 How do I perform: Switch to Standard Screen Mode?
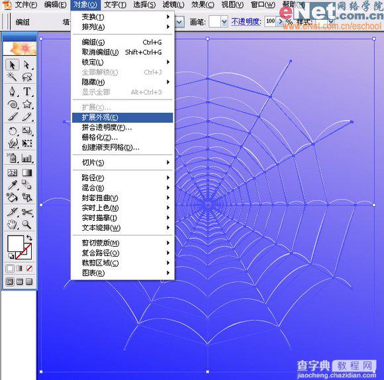10,282
